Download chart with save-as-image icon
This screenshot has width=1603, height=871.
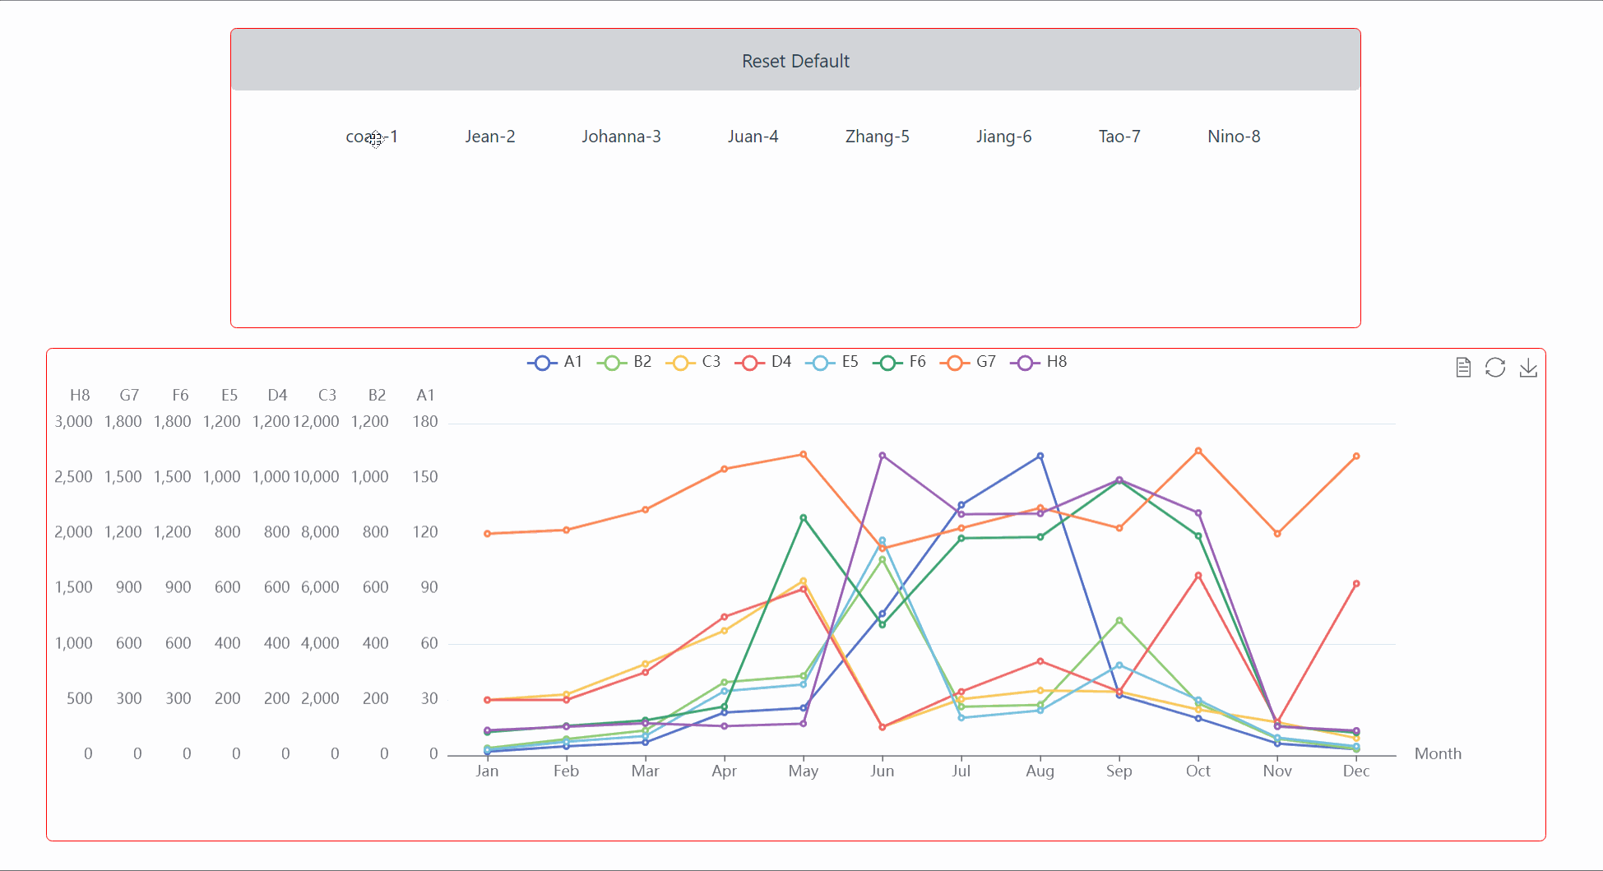click(1528, 368)
